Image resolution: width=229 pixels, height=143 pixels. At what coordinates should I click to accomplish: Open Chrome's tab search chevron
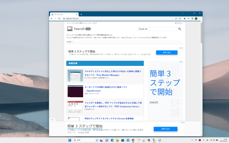[x=183, y=13]
